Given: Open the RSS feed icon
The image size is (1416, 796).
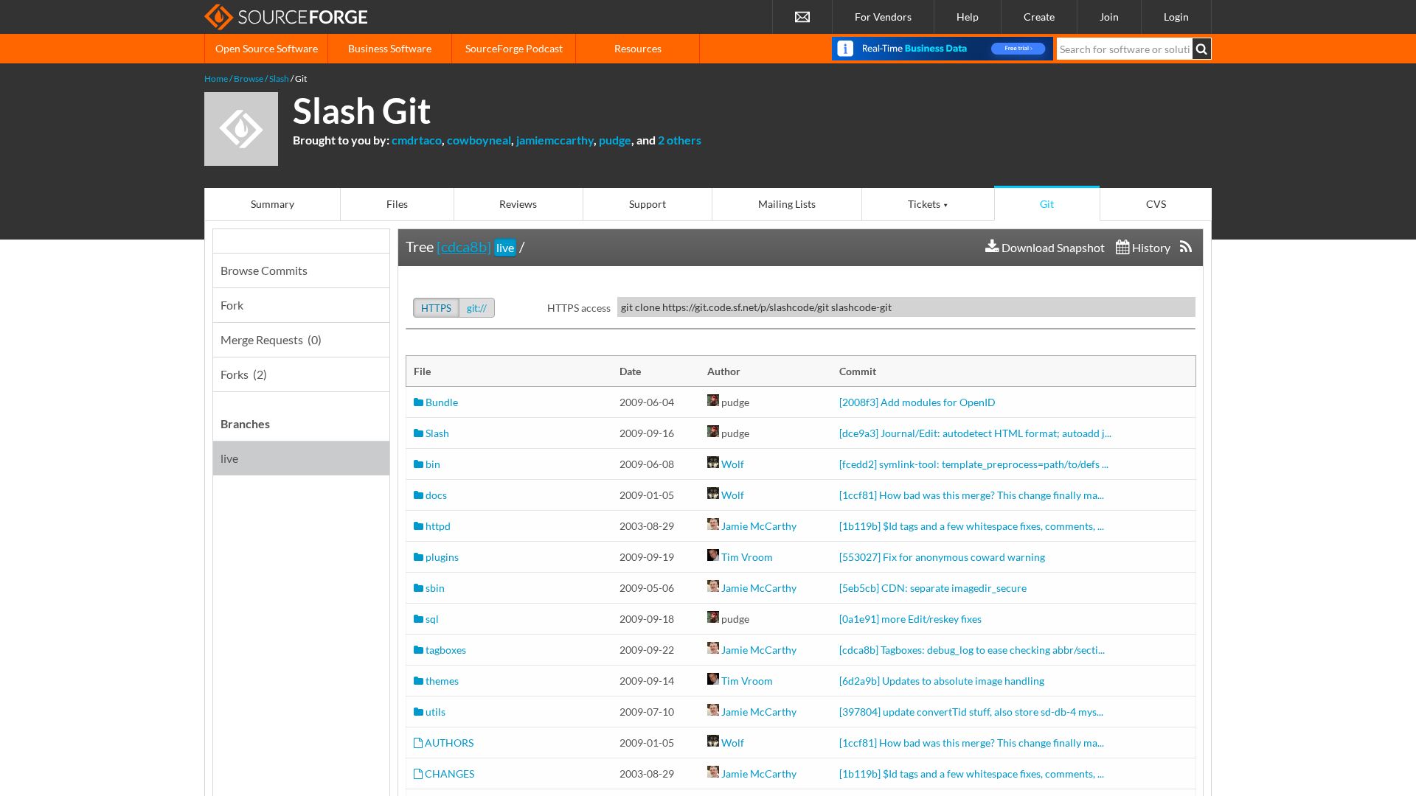Looking at the screenshot, I should pyautogui.click(x=1186, y=247).
